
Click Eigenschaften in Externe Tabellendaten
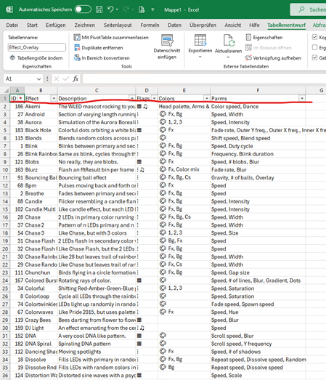264,37
